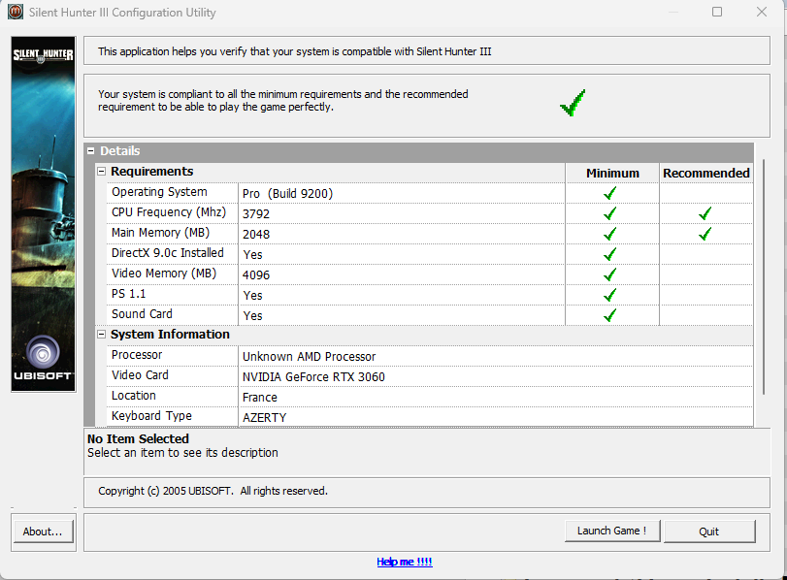787x580 pixels.
Task: Click the Silent Hunter III title bar icon
Action: point(15,13)
